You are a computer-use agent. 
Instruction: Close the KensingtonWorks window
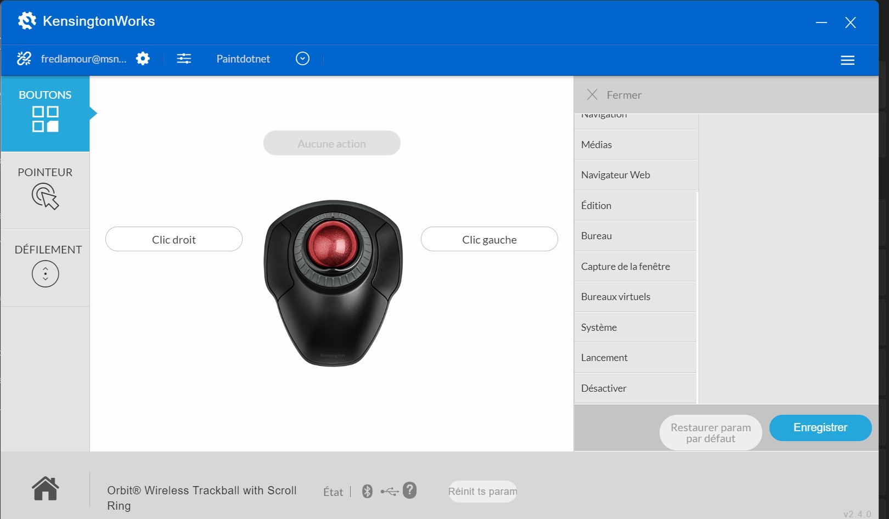click(851, 22)
